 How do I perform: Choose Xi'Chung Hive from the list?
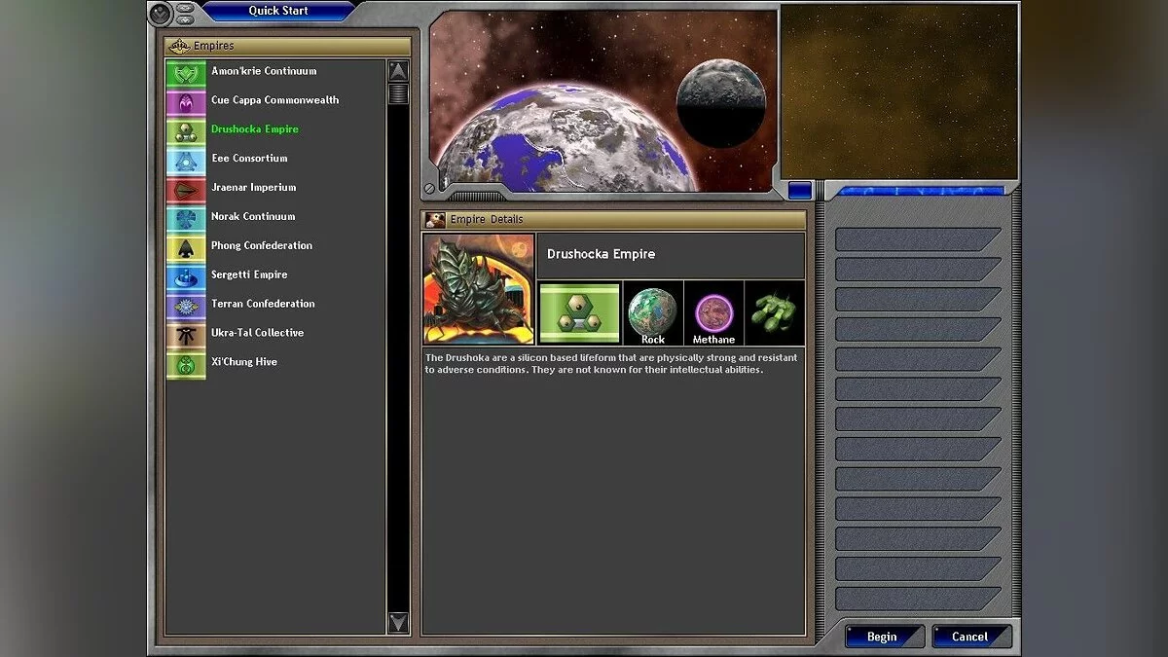point(244,363)
